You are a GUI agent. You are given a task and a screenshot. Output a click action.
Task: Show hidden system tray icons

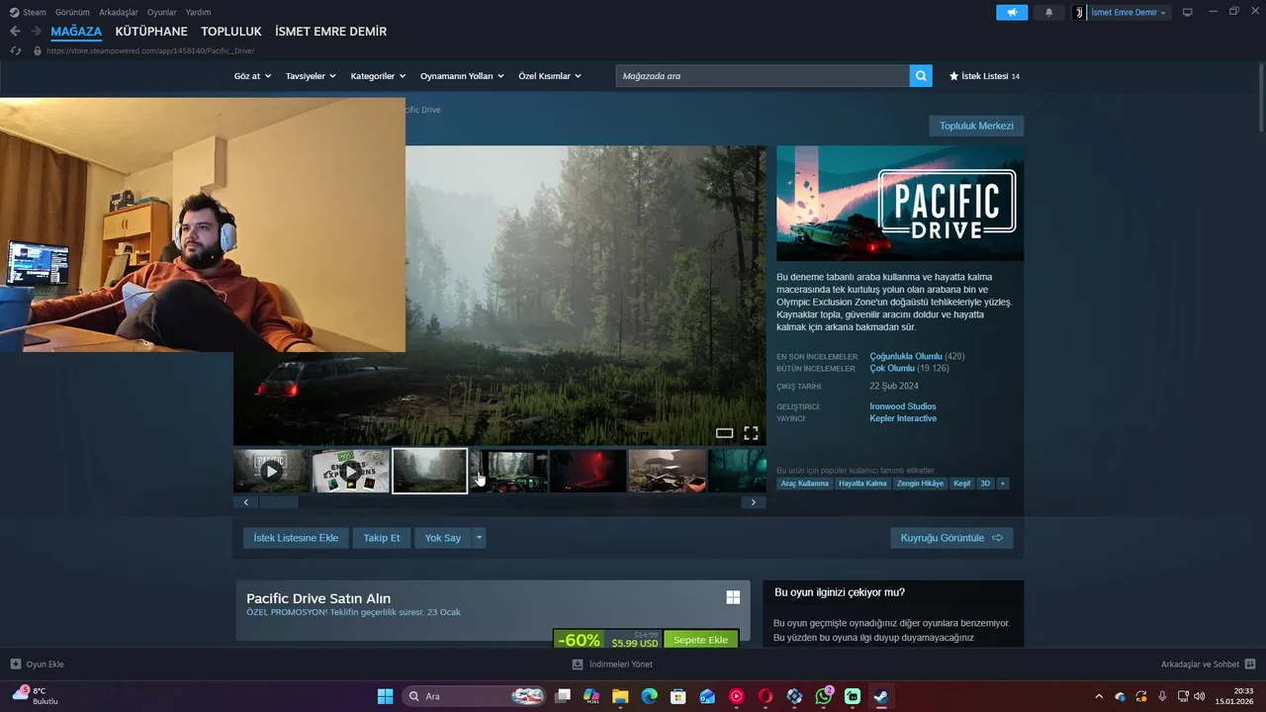[x=1098, y=696]
